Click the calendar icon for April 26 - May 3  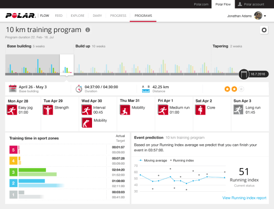[x=13, y=89]
